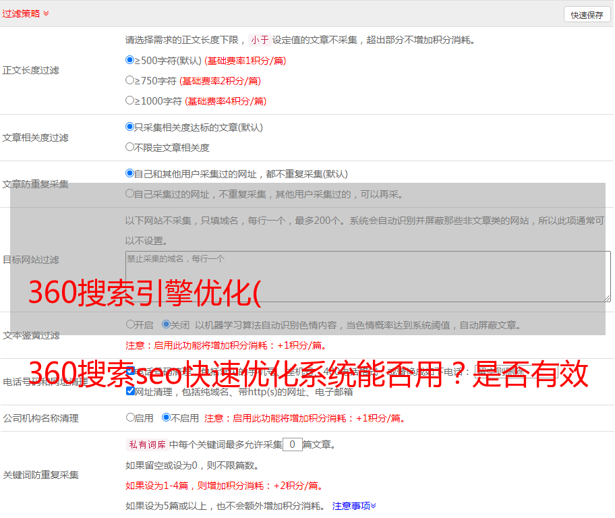Toggle the 网址清理 checkbox
615x518 pixels.
[131, 391]
